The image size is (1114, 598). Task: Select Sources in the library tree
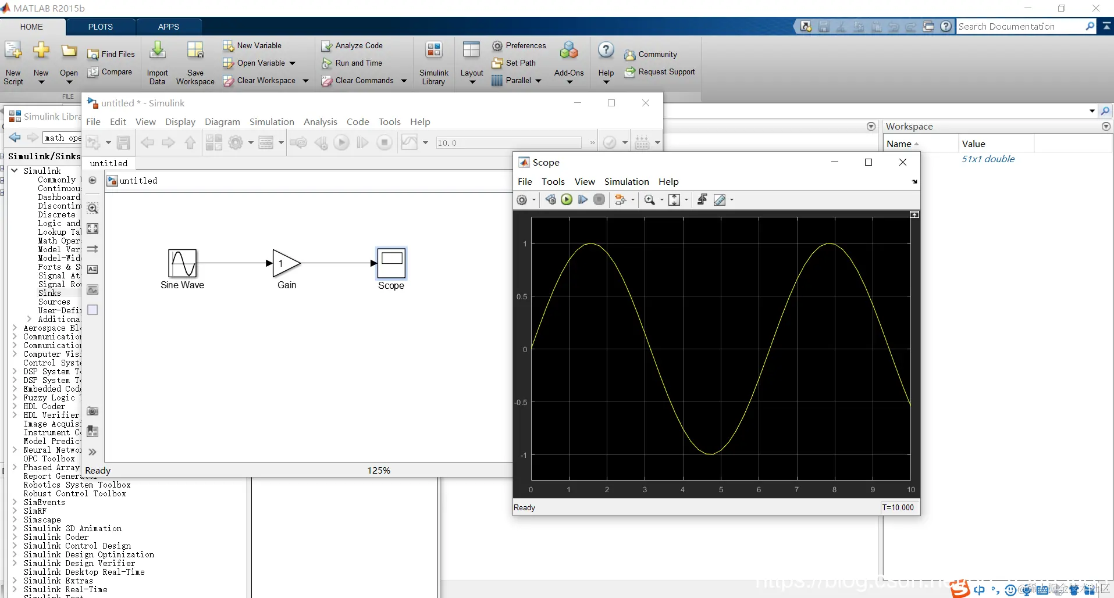click(x=54, y=302)
